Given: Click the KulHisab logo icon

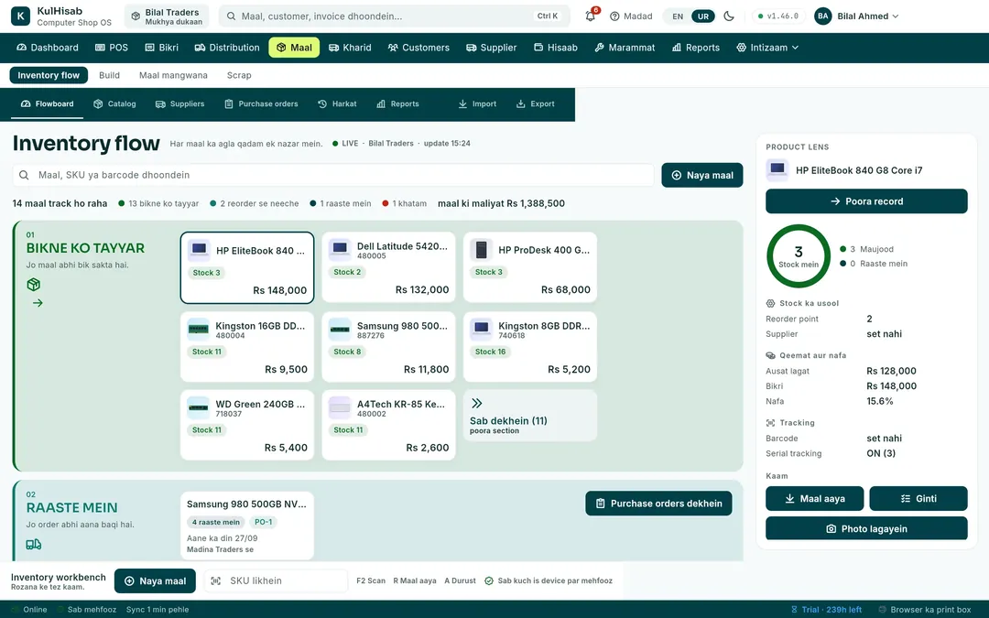Looking at the screenshot, I should pyautogui.click(x=20, y=16).
